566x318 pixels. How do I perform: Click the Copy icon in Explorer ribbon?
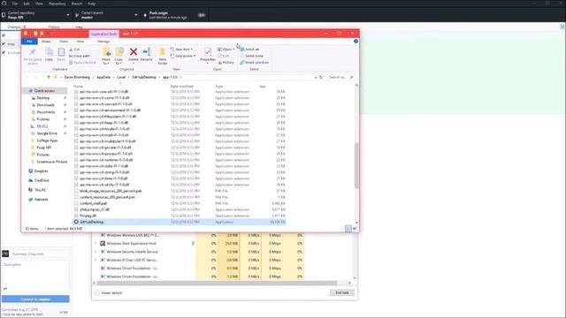click(50, 53)
